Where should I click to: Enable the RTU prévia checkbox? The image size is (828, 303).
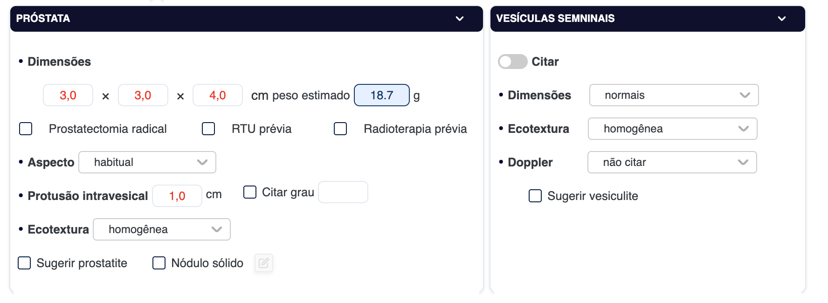208,129
